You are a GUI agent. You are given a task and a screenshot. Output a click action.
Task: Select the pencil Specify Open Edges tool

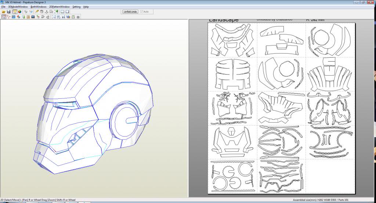click(x=37, y=12)
